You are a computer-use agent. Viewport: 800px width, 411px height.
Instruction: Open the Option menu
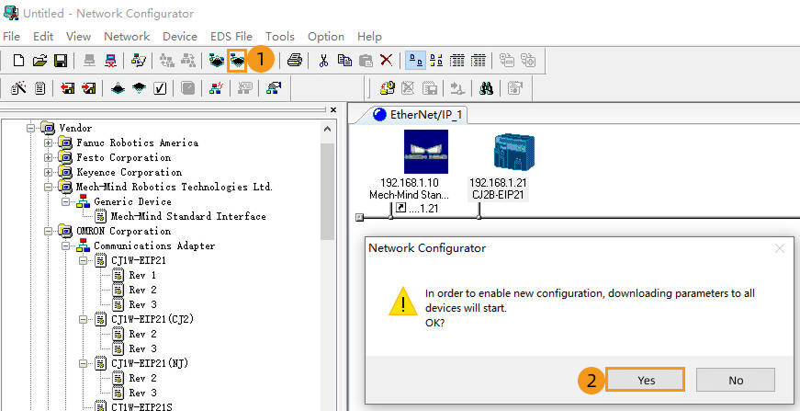point(325,36)
